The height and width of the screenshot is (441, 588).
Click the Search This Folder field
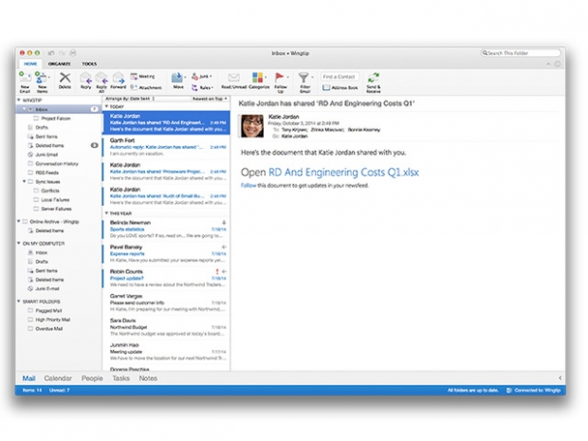[522, 54]
